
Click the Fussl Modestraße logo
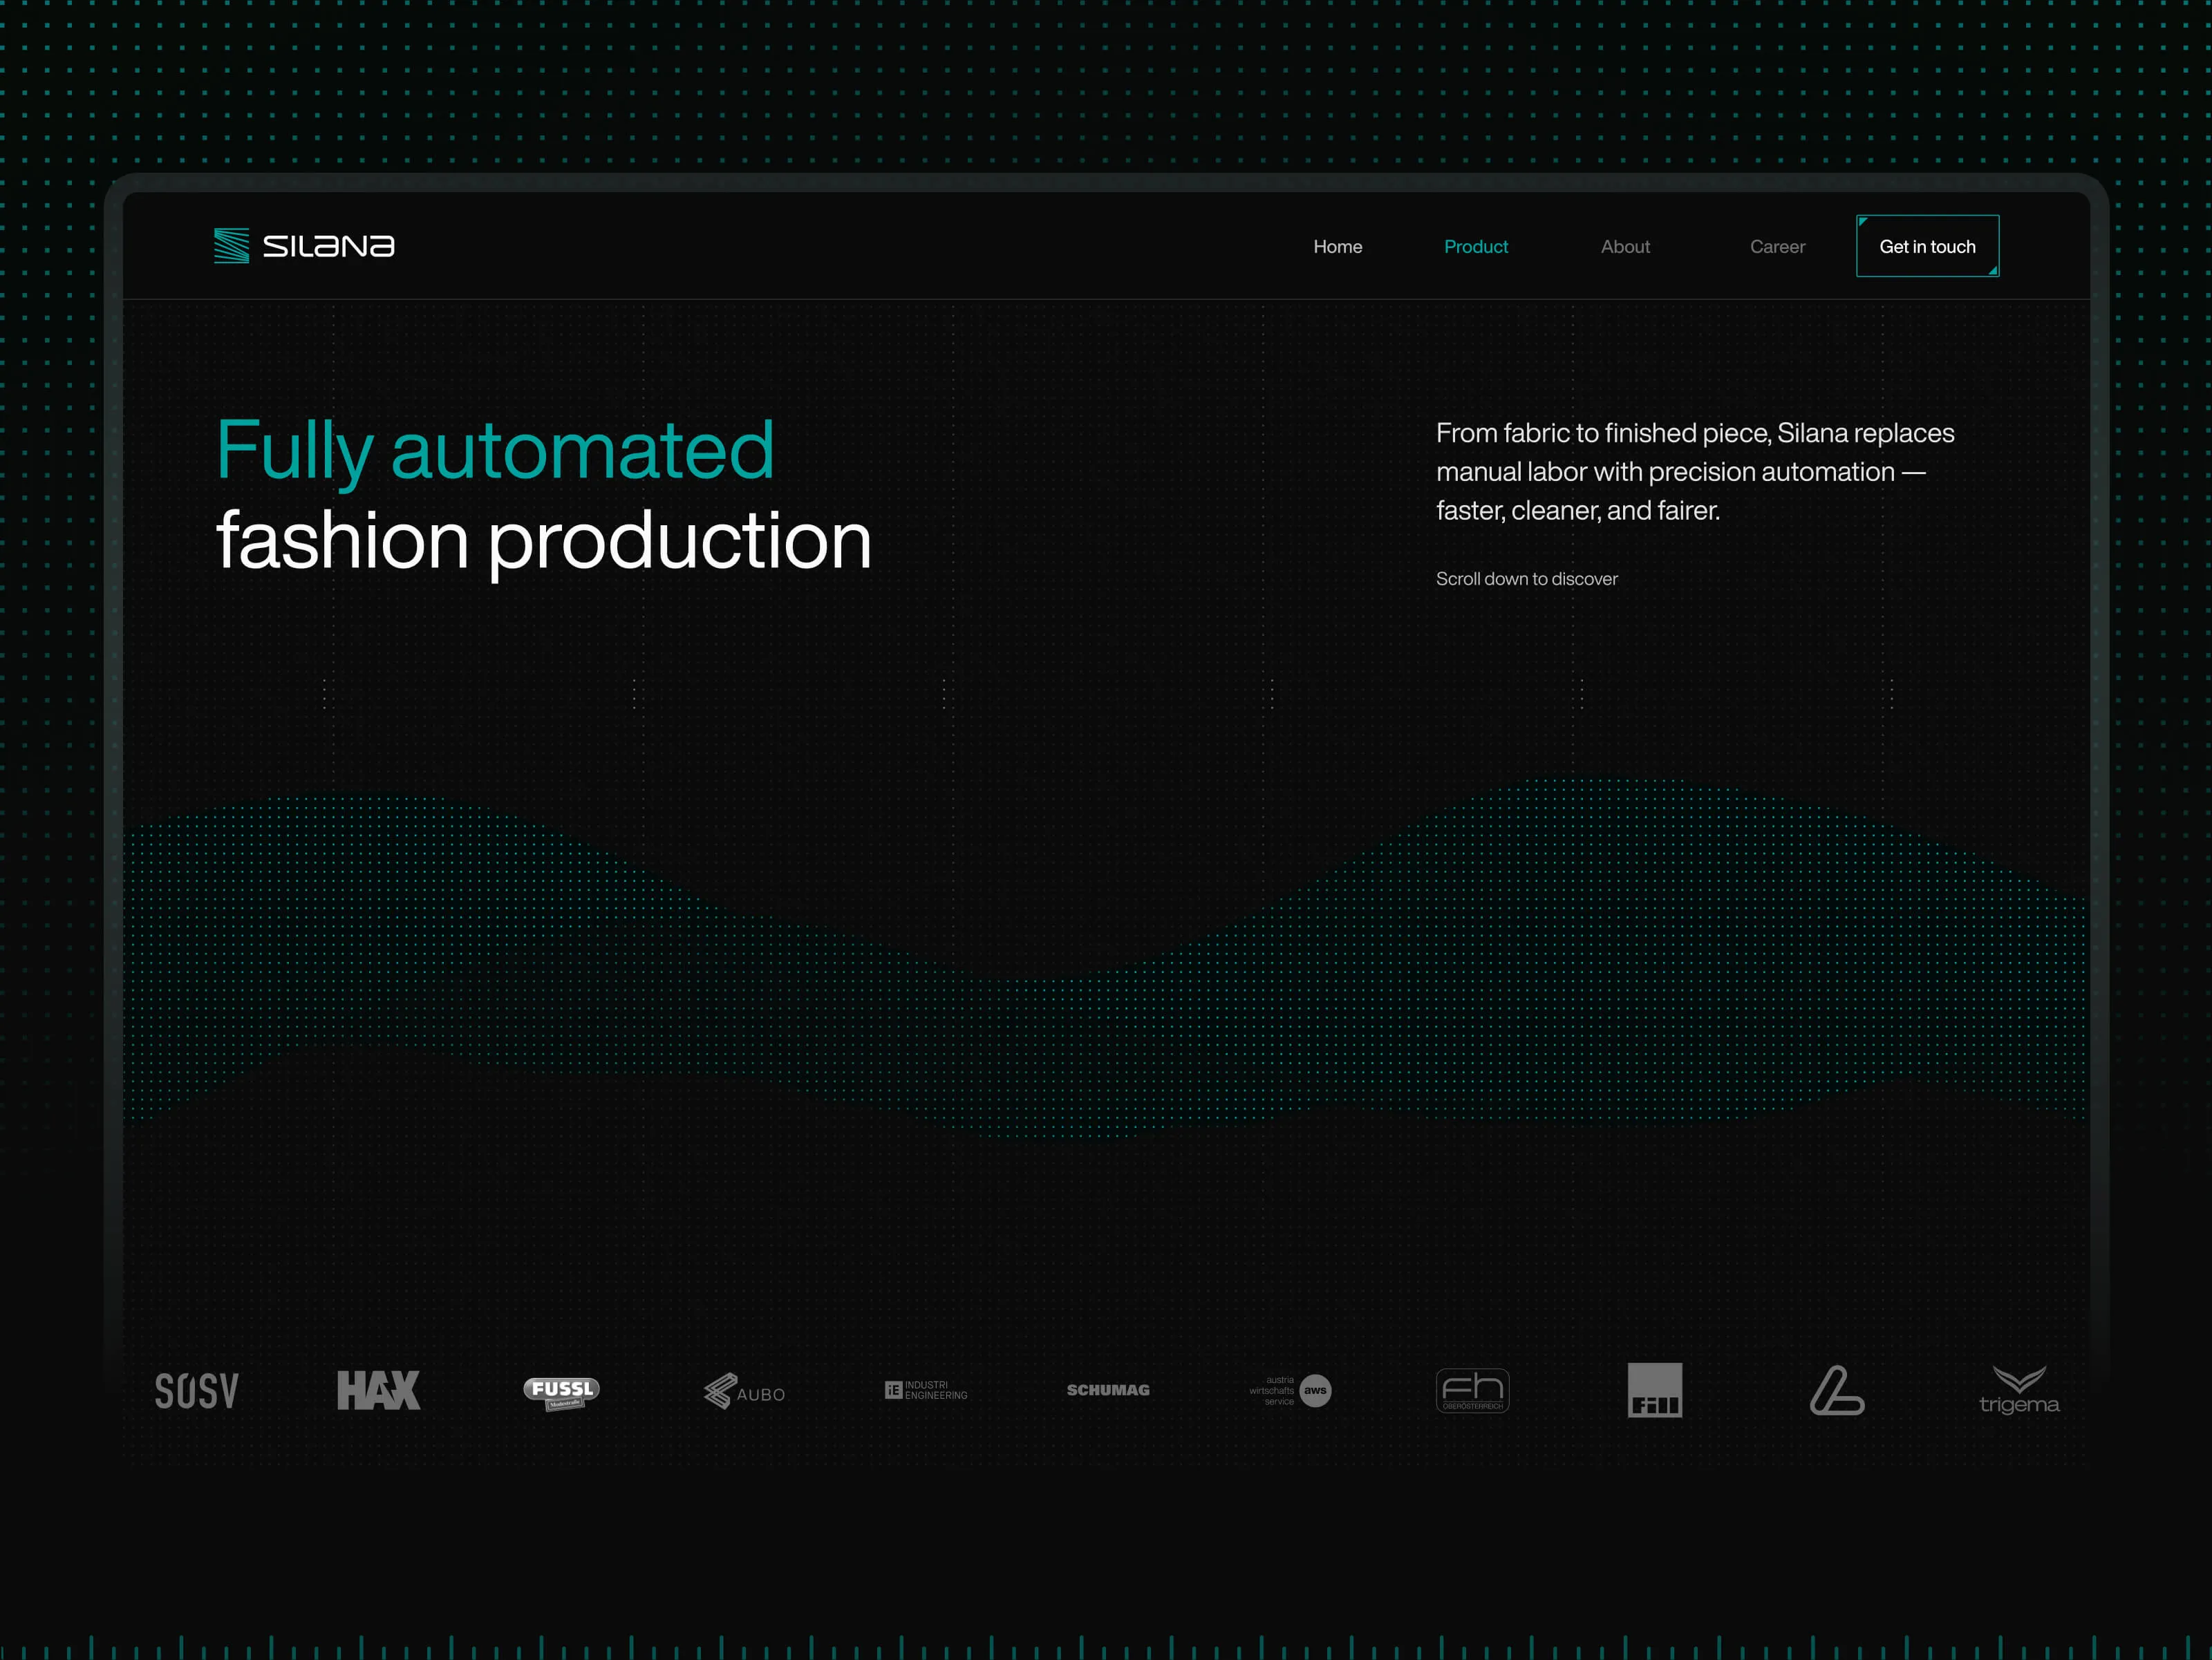click(x=561, y=1391)
